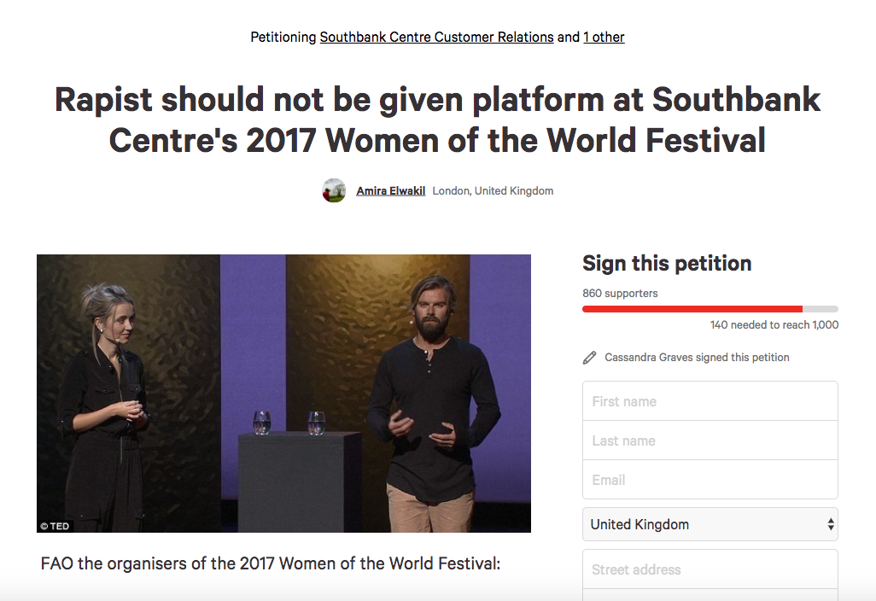This screenshot has width=876, height=601.
Task: Focus the Street address field
Action: [710, 569]
